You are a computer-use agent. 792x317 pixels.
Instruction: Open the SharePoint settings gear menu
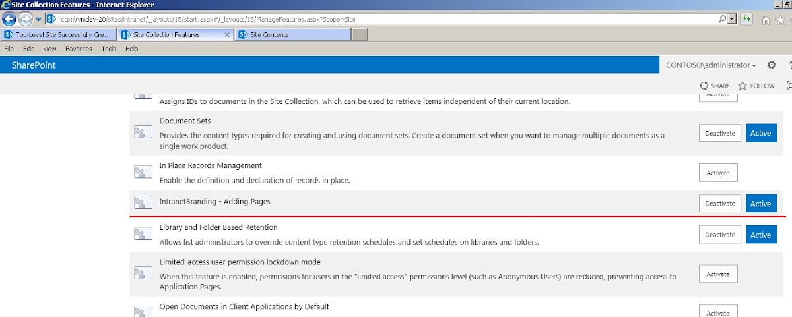tap(772, 65)
